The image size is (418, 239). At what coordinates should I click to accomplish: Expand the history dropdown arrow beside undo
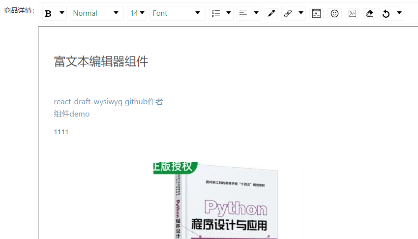399,13
